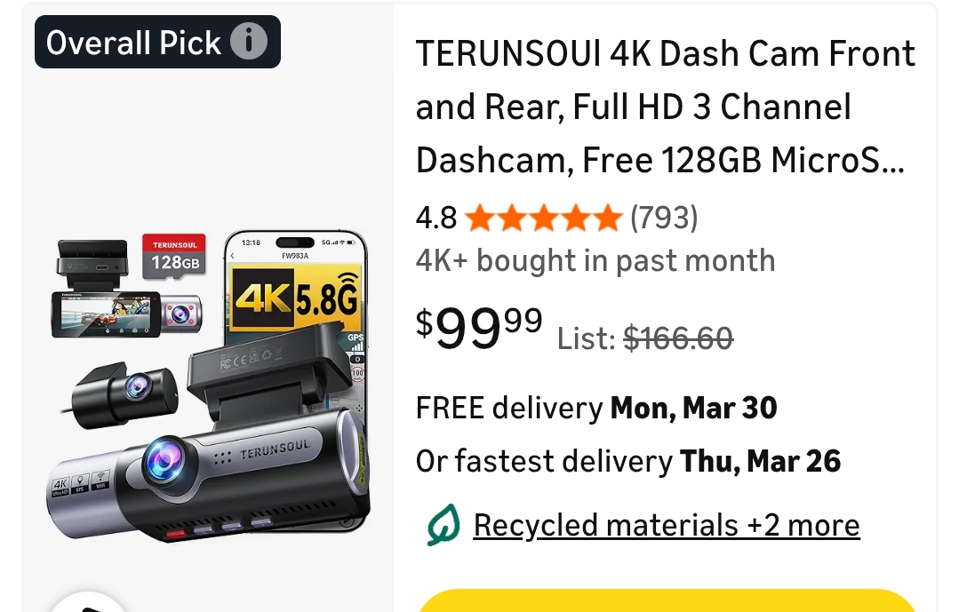959x612 pixels.
Task: Tap the "4K+ bought in past month" text
Action: 595,261
